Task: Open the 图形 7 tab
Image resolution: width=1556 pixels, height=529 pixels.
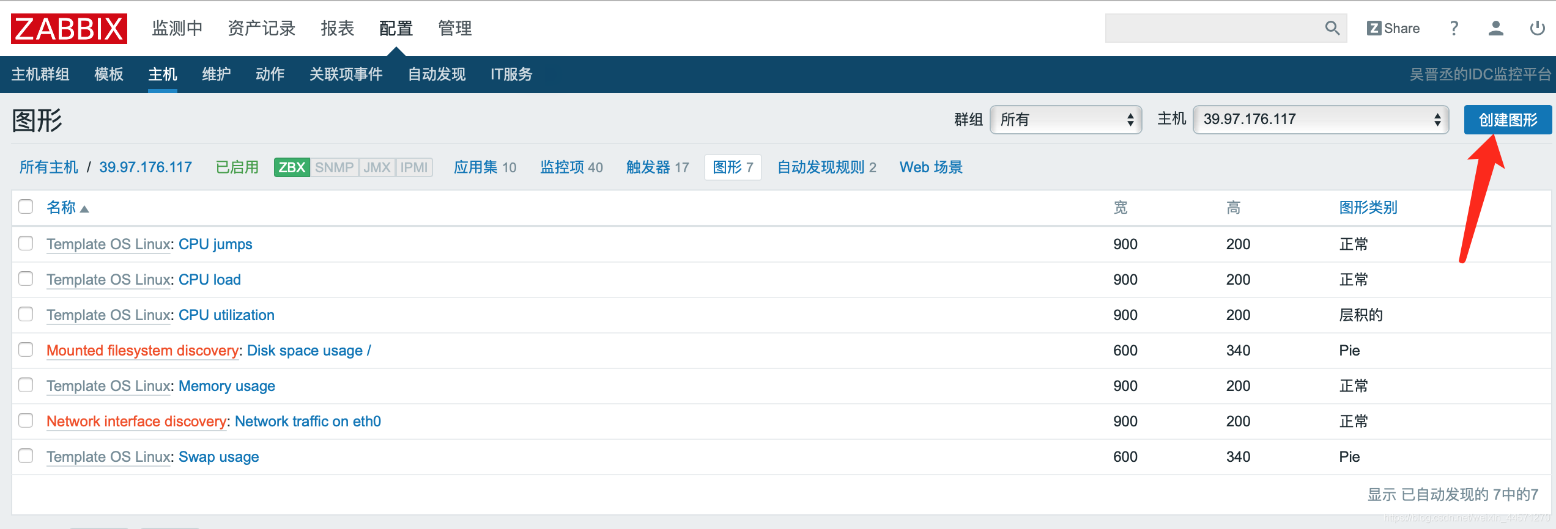Action: click(x=733, y=167)
